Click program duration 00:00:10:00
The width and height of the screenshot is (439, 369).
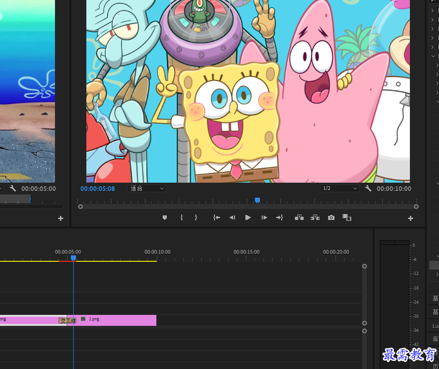click(x=394, y=189)
